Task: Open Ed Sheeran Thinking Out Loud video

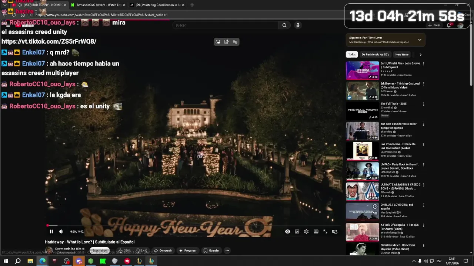Action: click(x=363, y=91)
